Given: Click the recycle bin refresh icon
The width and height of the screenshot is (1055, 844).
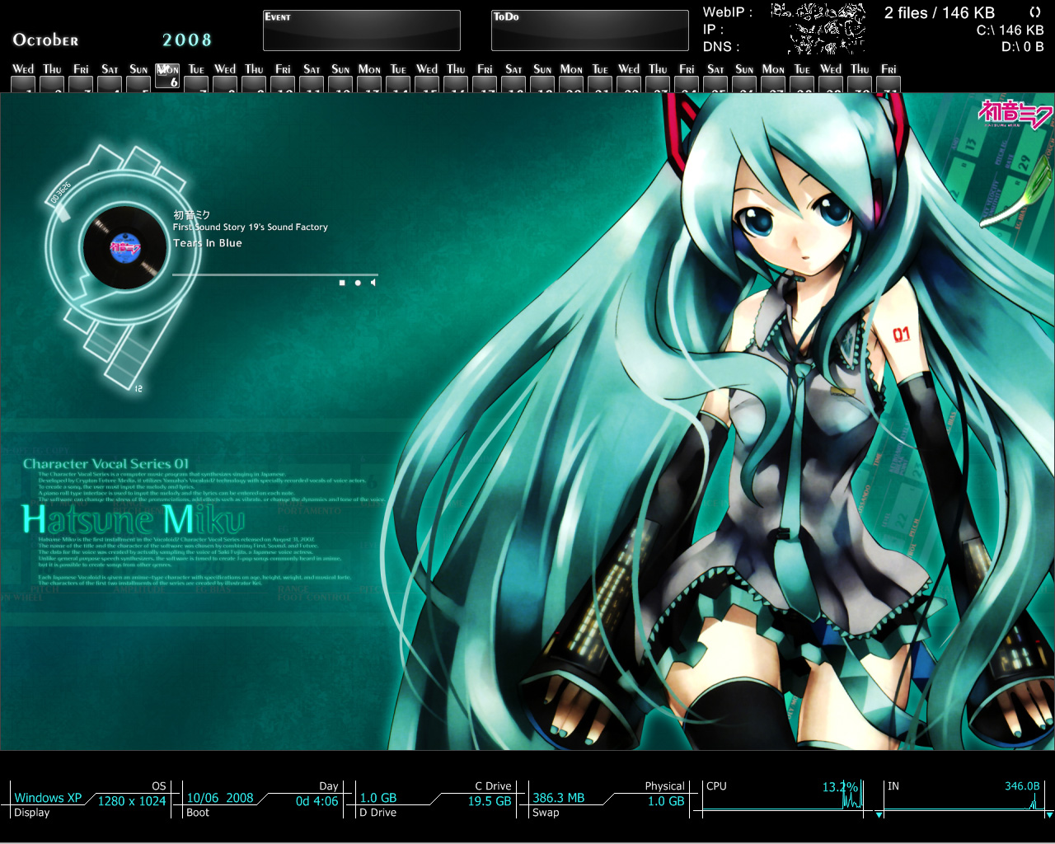Looking at the screenshot, I should point(1035,12).
